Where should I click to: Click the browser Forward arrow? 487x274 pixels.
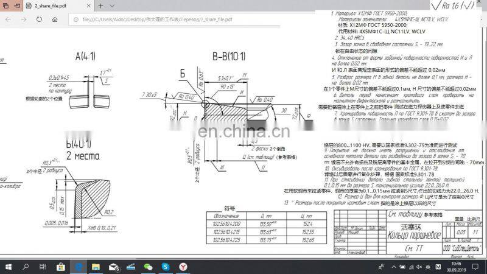(24, 19)
